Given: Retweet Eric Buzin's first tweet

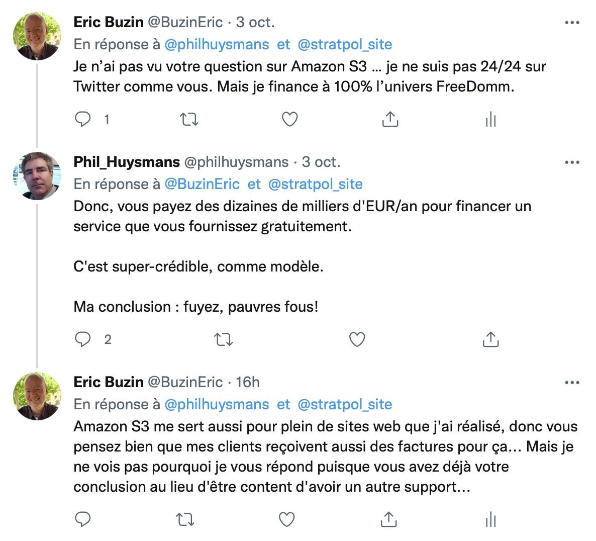Looking at the screenshot, I should (189, 119).
